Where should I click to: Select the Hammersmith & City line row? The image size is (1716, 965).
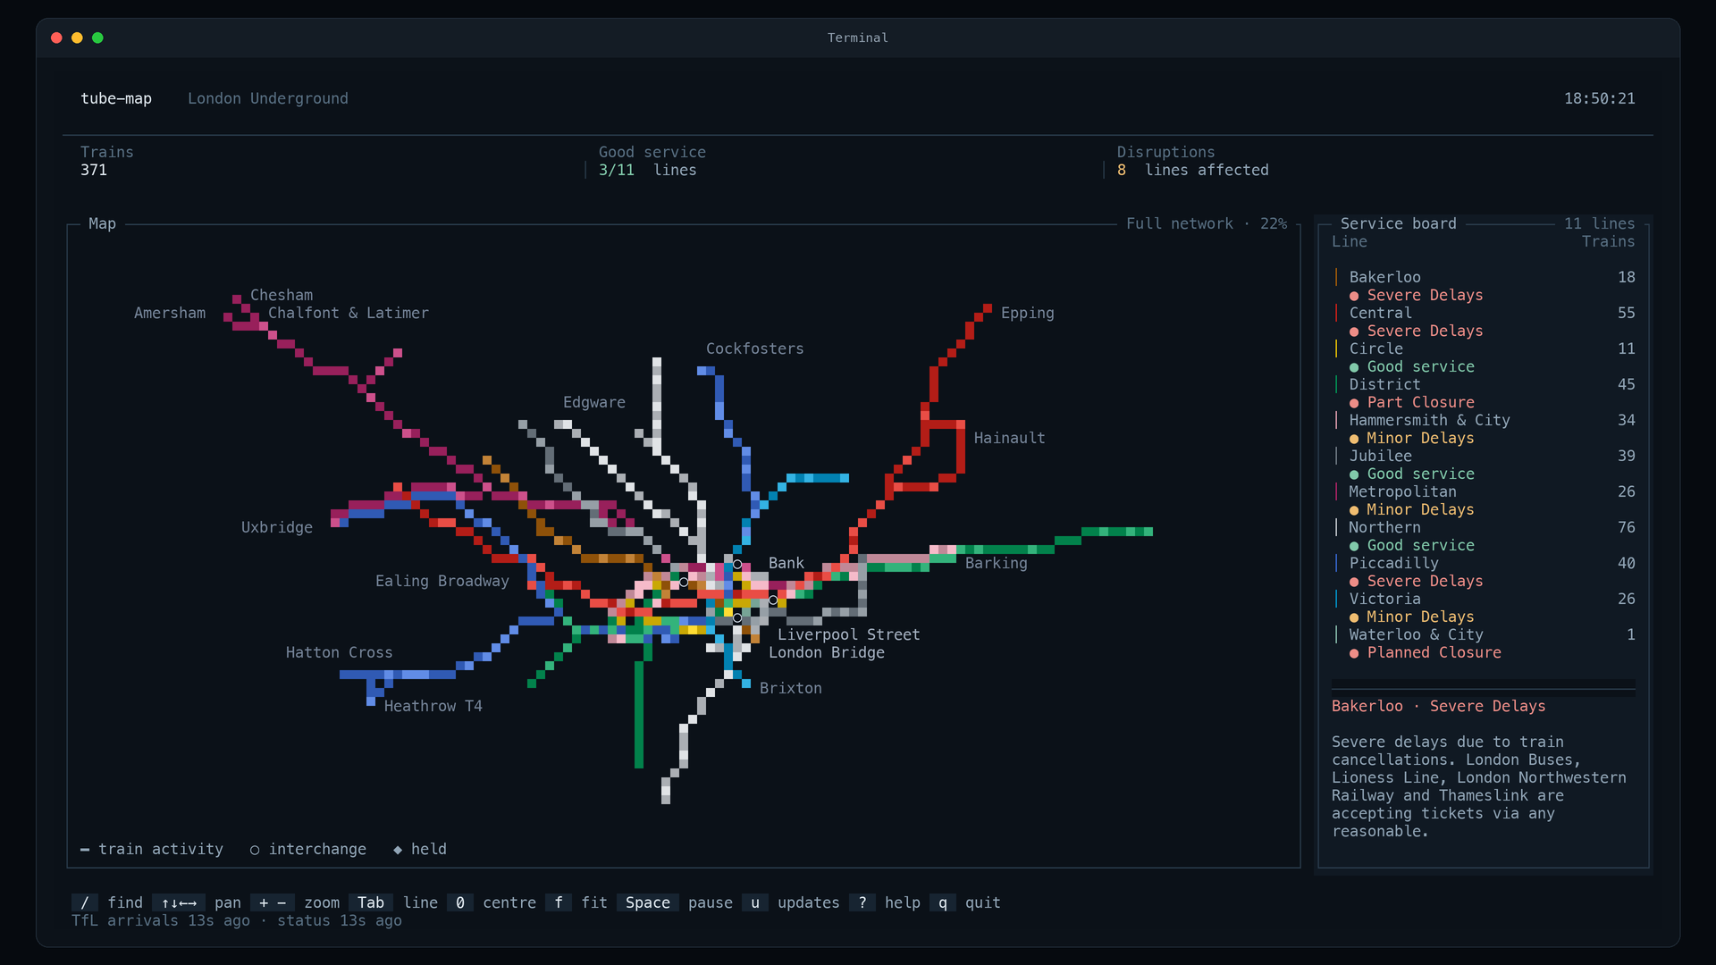(1484, 420)
